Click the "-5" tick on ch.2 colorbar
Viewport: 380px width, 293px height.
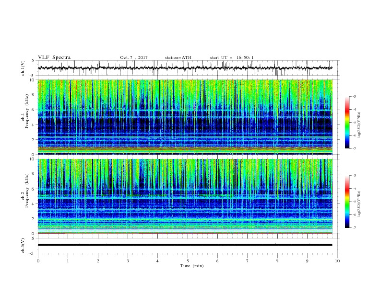point(354,202)
